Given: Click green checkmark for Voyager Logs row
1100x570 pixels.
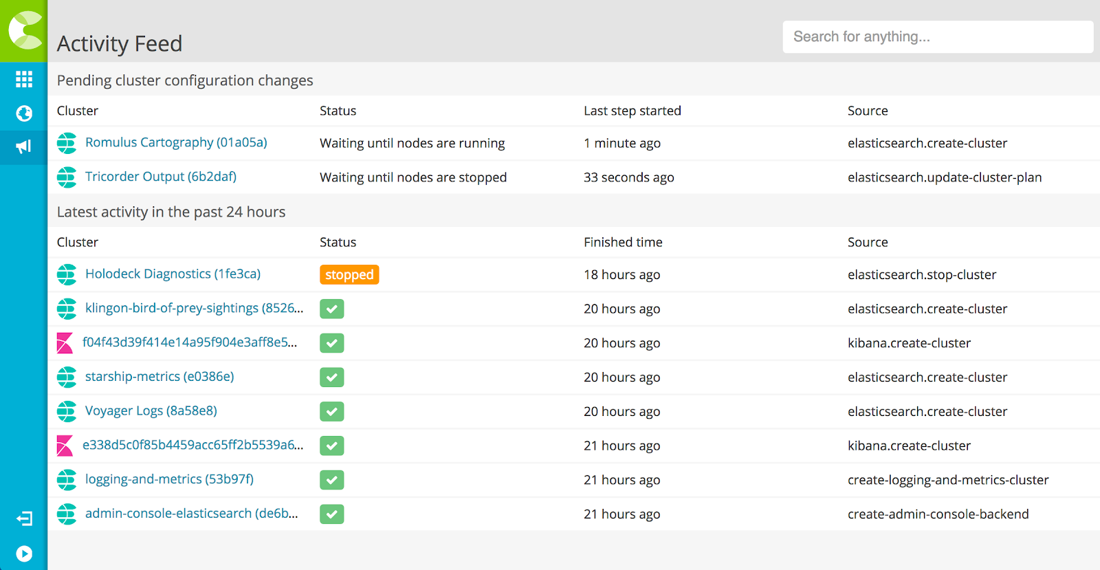Looking at the screenshot, I should (332, 411).
